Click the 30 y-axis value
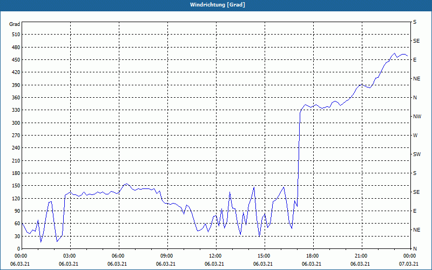 (17, 236)
